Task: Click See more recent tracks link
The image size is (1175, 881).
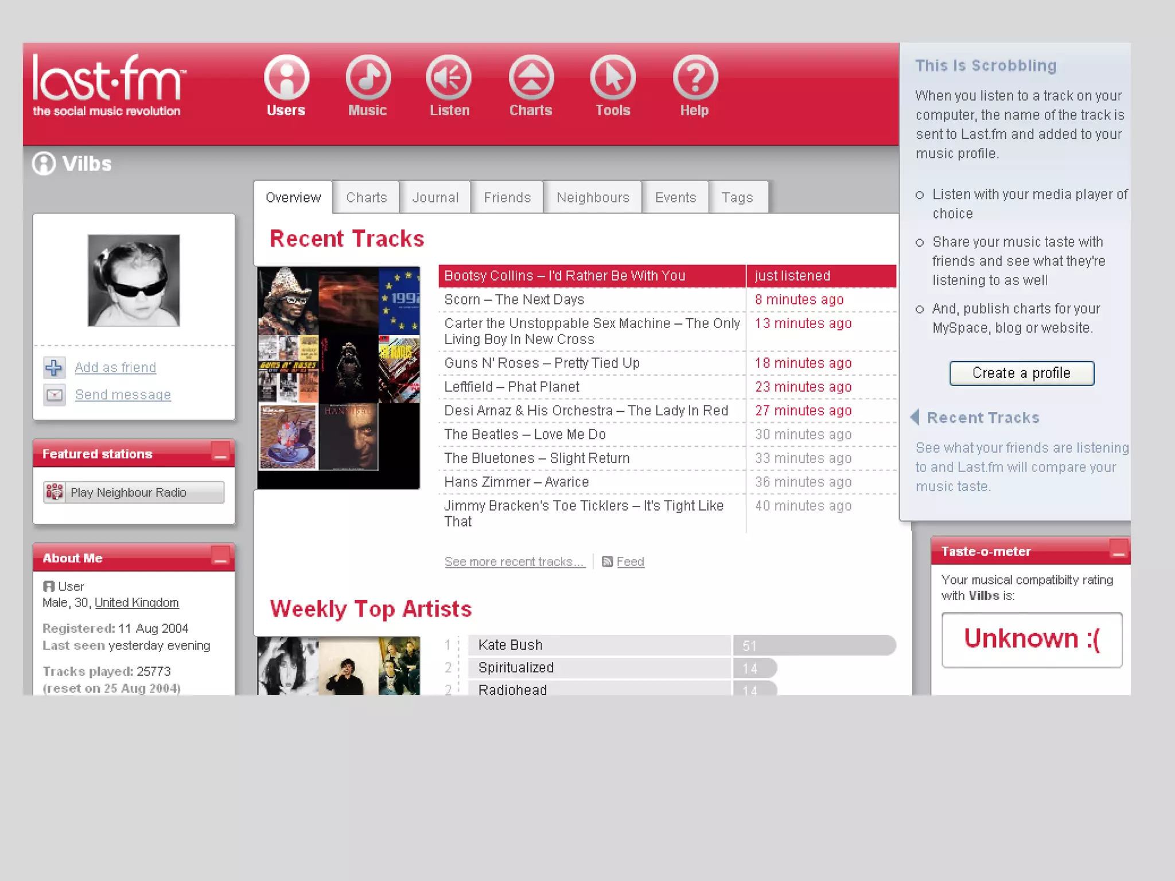Action: click(514, 562)
